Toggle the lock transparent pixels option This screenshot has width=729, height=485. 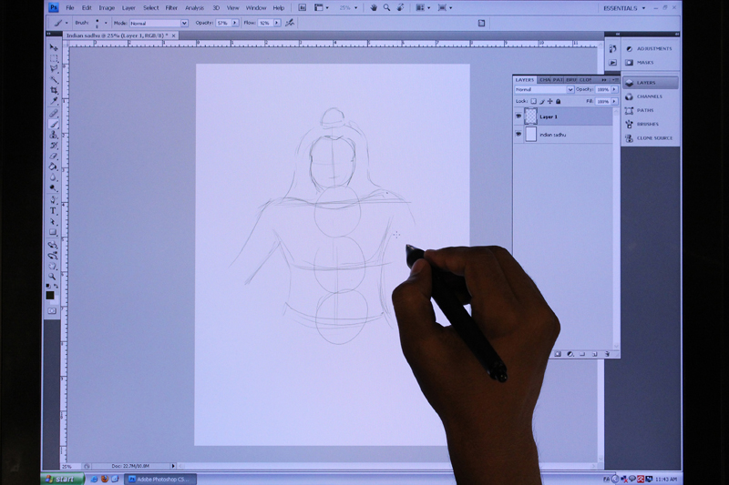tap(534, 101)
